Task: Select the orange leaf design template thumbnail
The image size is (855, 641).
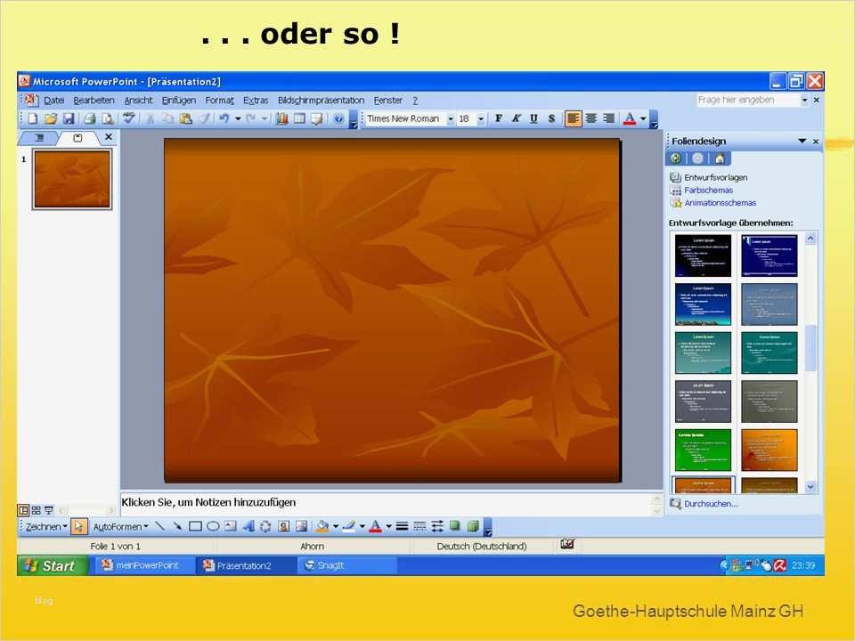Action: tap(704, 485)
